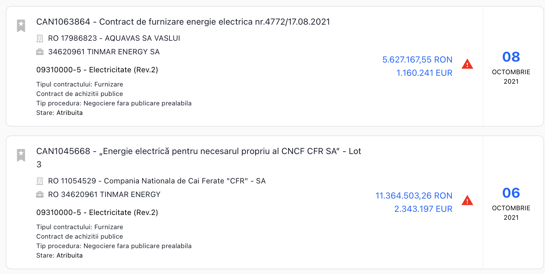The width and height of the screenshot is (545, 274).
Task: Click the 5.627.167,55 RON contract value
Action: pos(417,60)
